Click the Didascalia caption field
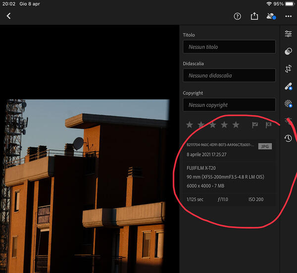 (229, 75)
